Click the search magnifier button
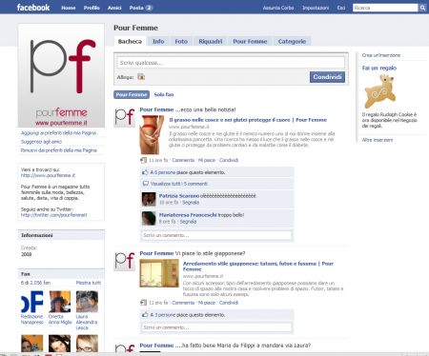This screenshot has height=356, width=429. [422, 8]
